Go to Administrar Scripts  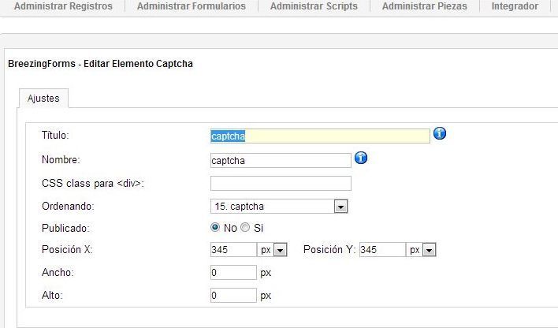tap(314, 6)
